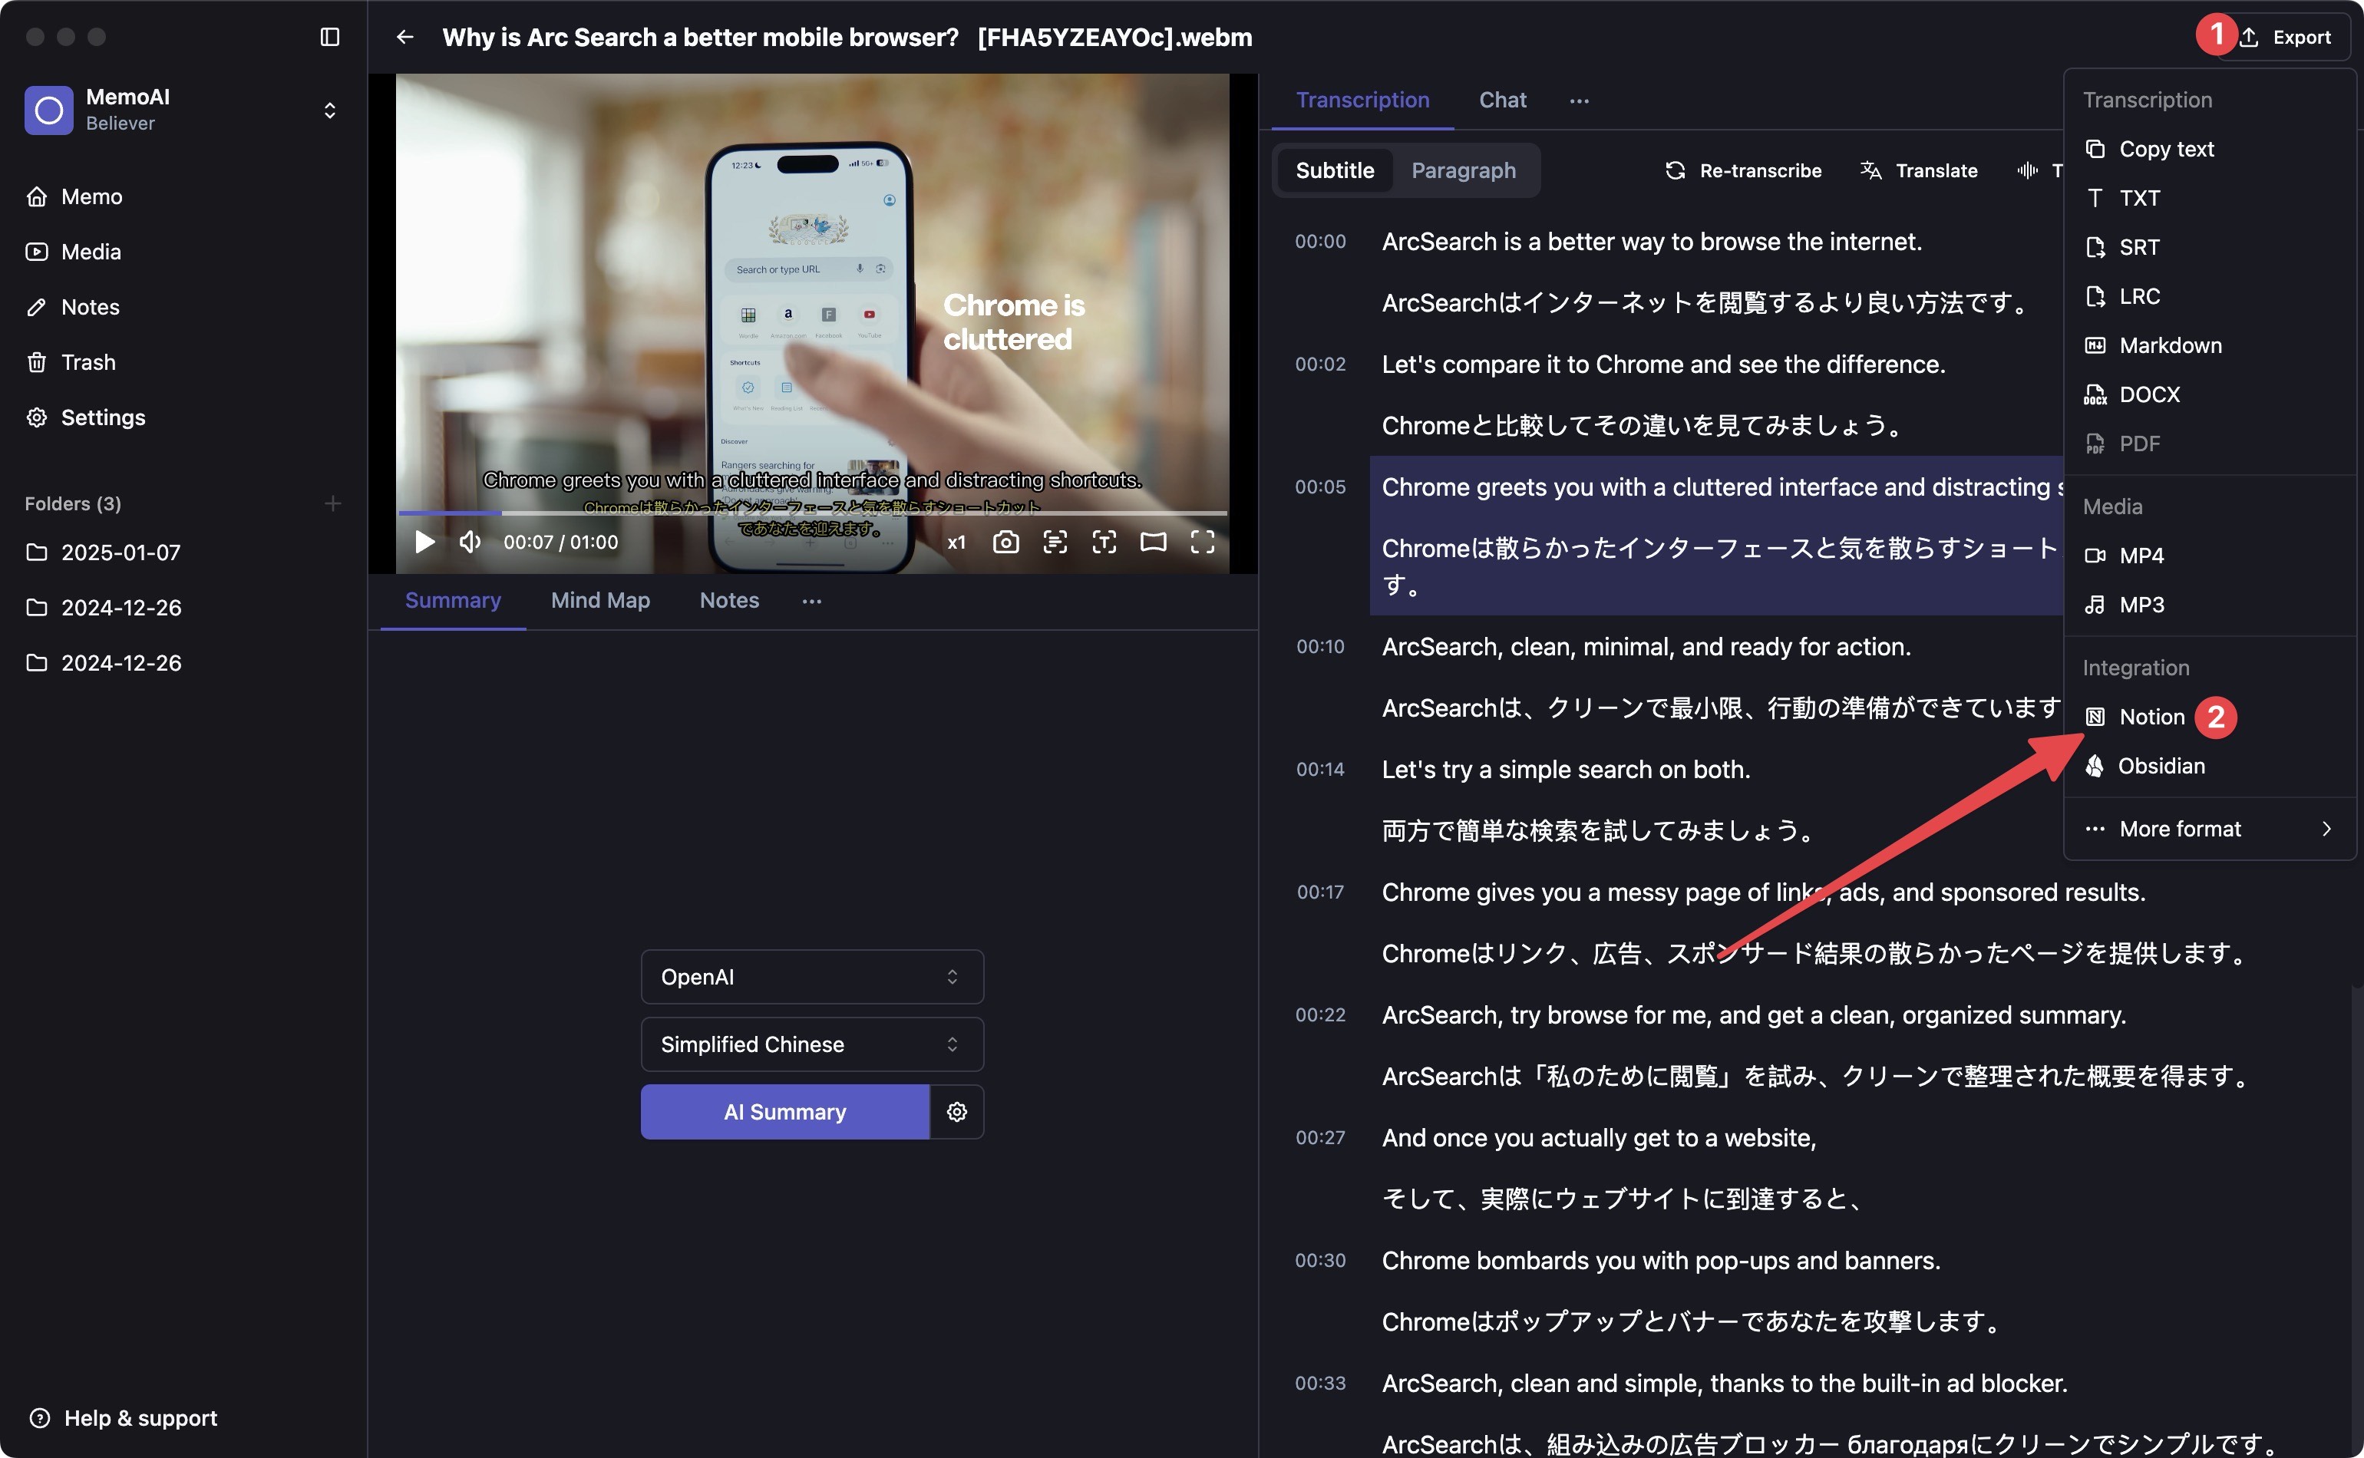This screenshot has width=2364, height=1458.
Task: Export media as MP4
Action: [2210, 556]
